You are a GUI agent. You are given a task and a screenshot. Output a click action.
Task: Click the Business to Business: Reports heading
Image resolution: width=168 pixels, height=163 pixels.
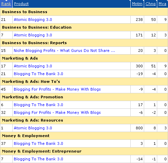pyautogui.click(x=34, y=43)
